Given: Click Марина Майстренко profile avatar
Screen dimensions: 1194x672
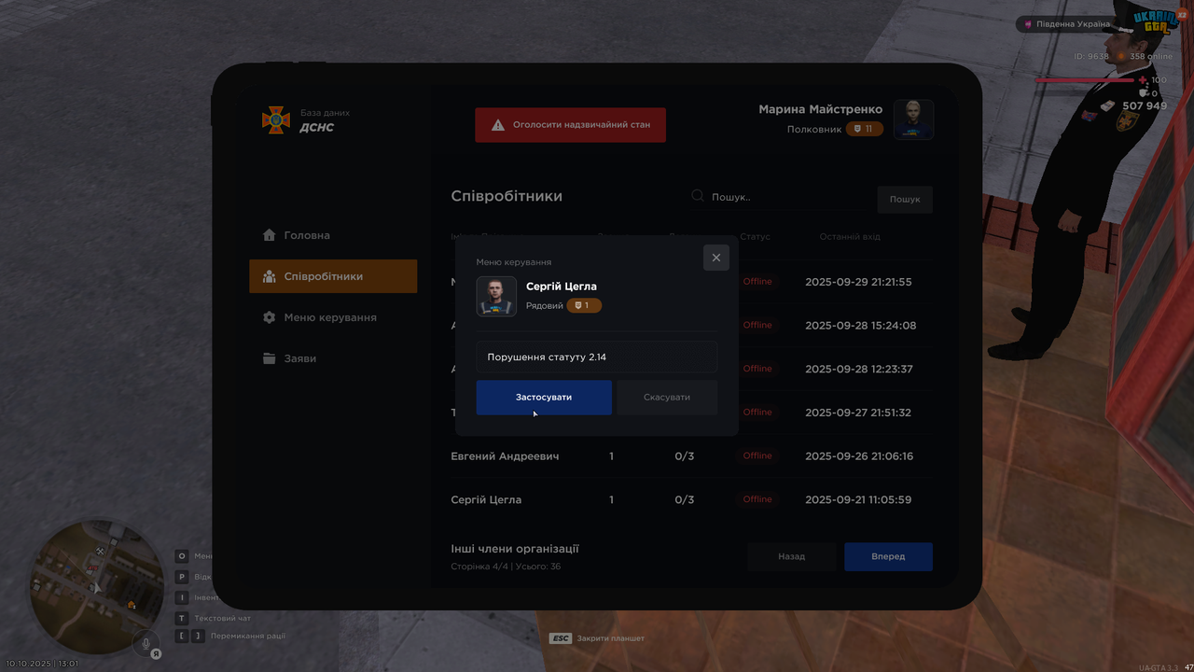Looking at the screenshot, I should pyautogui.click(x=914, y=119).
